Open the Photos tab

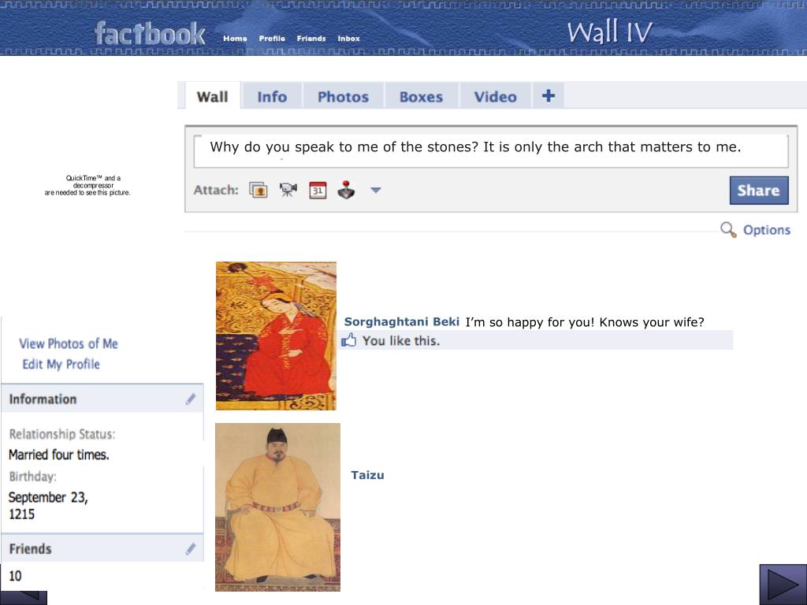coord(343,97)
